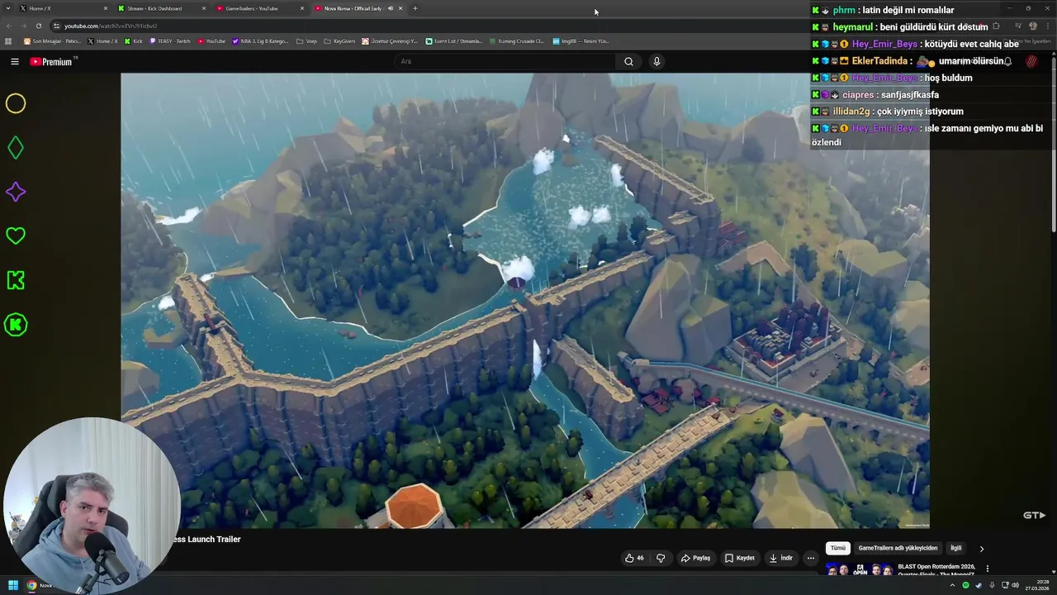Click chat username 'EklerTadinda'
1057x595 pixels.
(879, 61)
